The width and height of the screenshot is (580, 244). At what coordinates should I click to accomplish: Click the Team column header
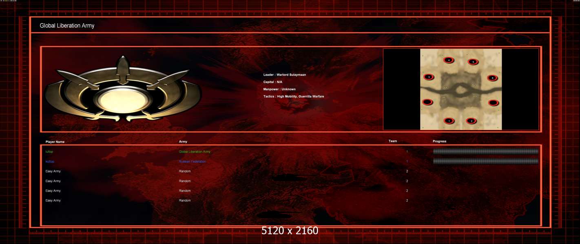[x=393, y=141]
